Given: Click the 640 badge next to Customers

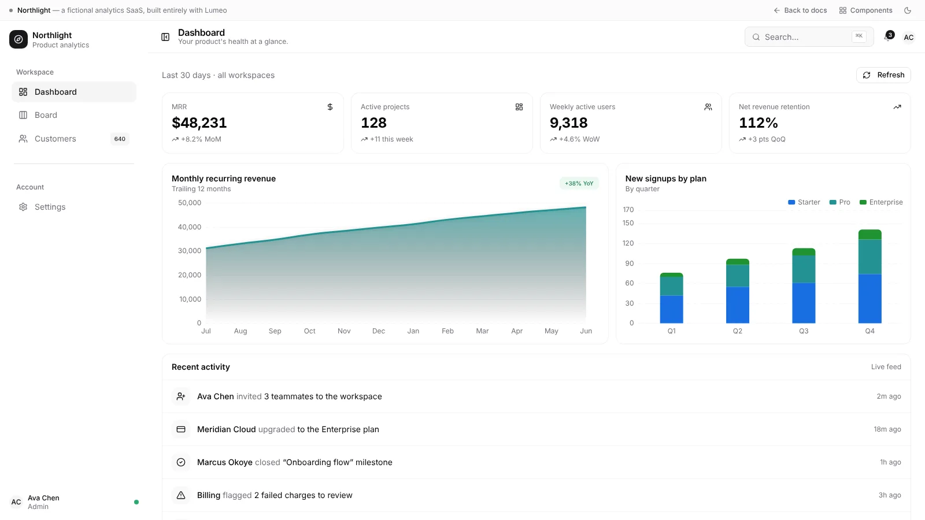Looking at the screenshot, I should coord(120,139).
